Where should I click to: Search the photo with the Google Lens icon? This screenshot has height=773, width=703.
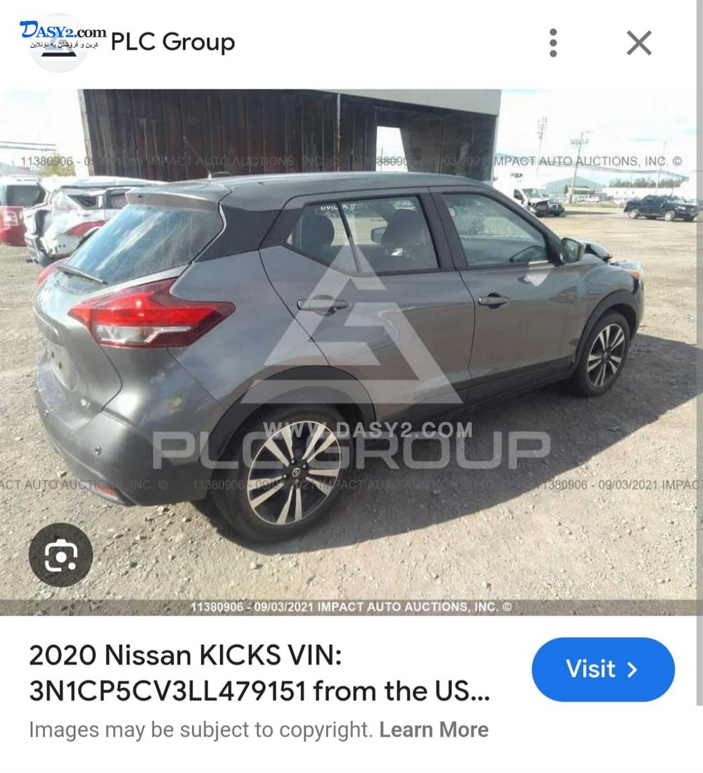(x=60, y=555)
